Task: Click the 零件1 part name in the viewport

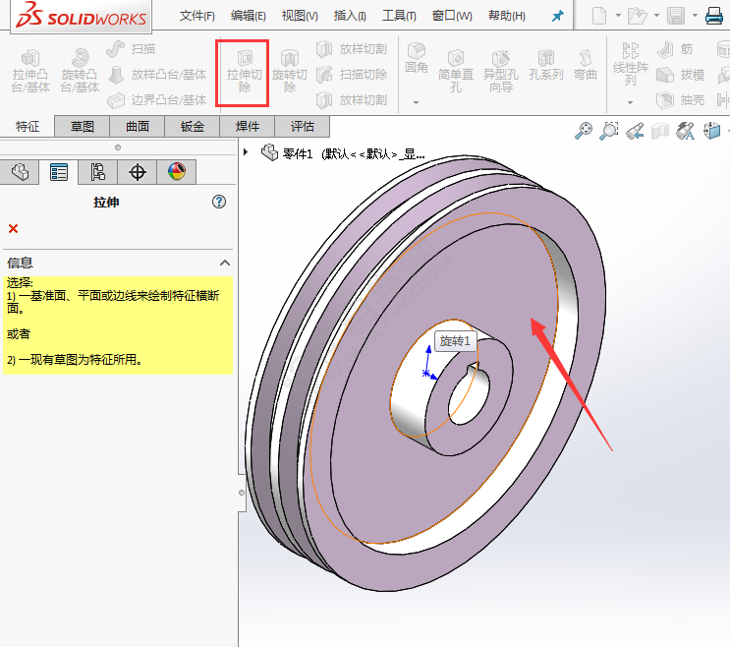Action: pos(298,153)
